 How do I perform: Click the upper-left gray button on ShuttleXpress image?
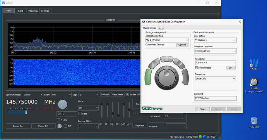pos(154,63)
